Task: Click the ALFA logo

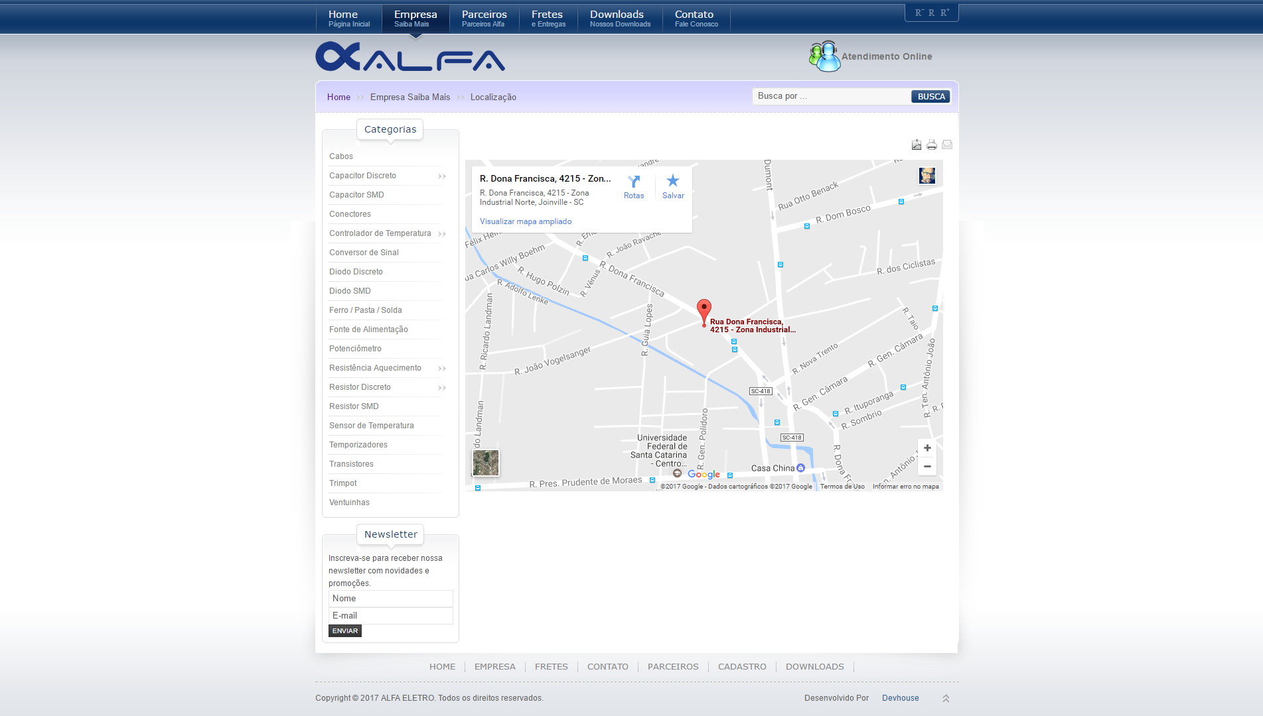Action: pyautogui.click(x=410, y=56)
